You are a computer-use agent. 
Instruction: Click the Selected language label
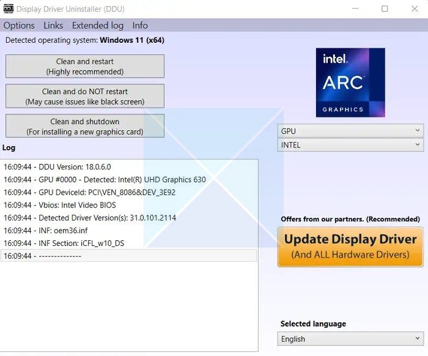[x=313, y=324]
